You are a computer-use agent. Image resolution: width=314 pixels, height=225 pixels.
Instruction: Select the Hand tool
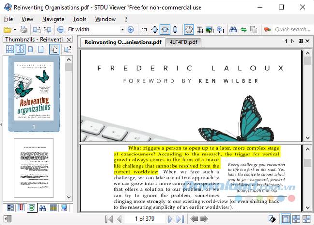pos(188,29)
